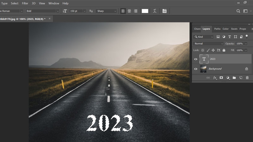Viewport: 253px width, 142px height.
Task: Filter for smart objects
Action: pyautogui.click(x=241, y=37)
